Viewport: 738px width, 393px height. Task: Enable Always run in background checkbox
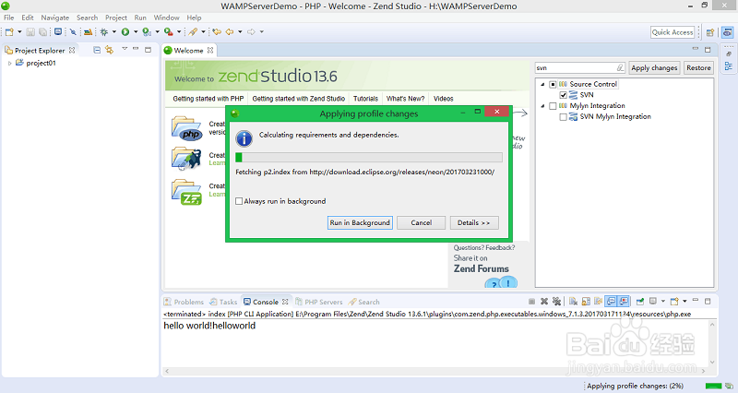[x=239, y=201]
